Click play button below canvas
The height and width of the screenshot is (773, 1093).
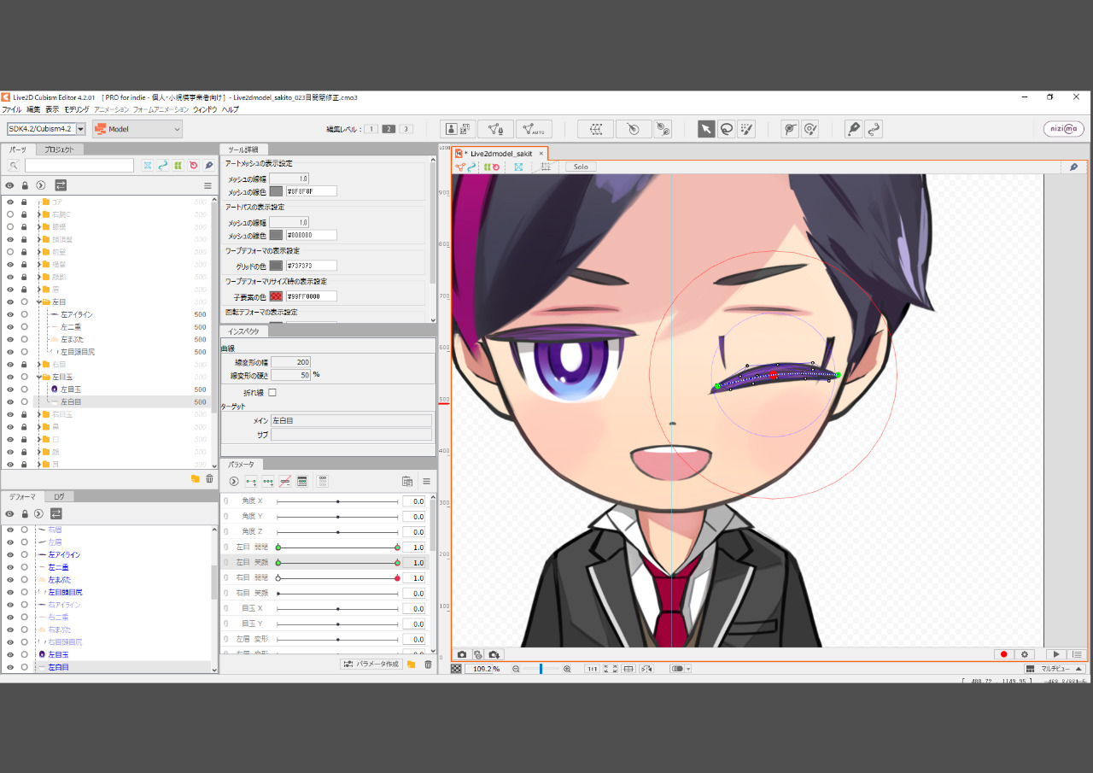pos(1056,654)
